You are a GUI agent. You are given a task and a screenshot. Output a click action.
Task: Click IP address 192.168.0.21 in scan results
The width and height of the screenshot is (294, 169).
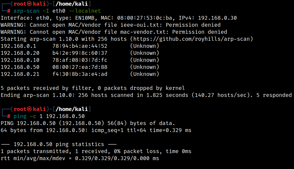(20, 74)
